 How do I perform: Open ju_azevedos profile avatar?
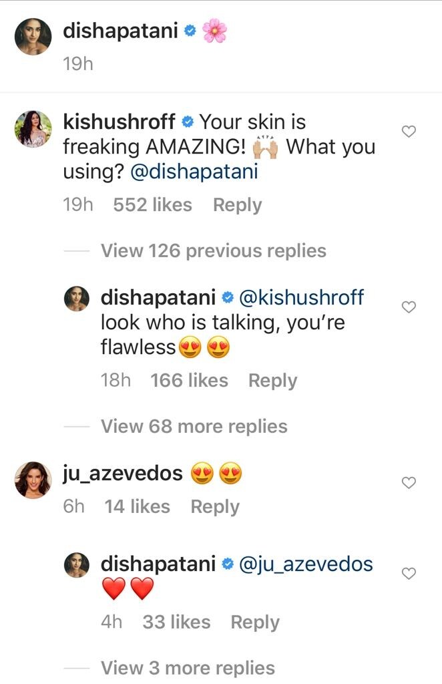click(x=33, y=480)
